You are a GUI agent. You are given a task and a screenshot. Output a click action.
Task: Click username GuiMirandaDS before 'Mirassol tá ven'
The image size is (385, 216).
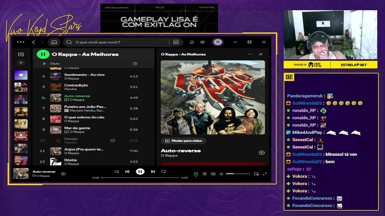pos(307,154)
